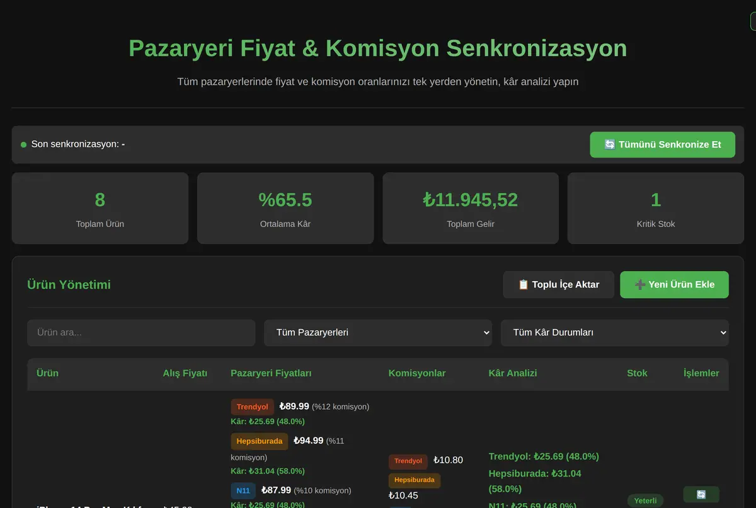Open the Toplu İçe Aktar dialog
Screen dimensions: 756x508
tap(558, 284)
